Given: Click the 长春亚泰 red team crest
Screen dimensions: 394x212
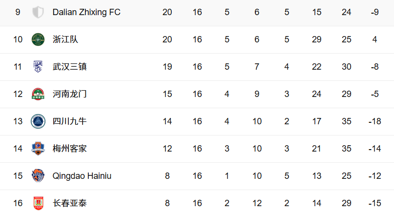Looking at the screenshot, I should (x=38, y=203).
